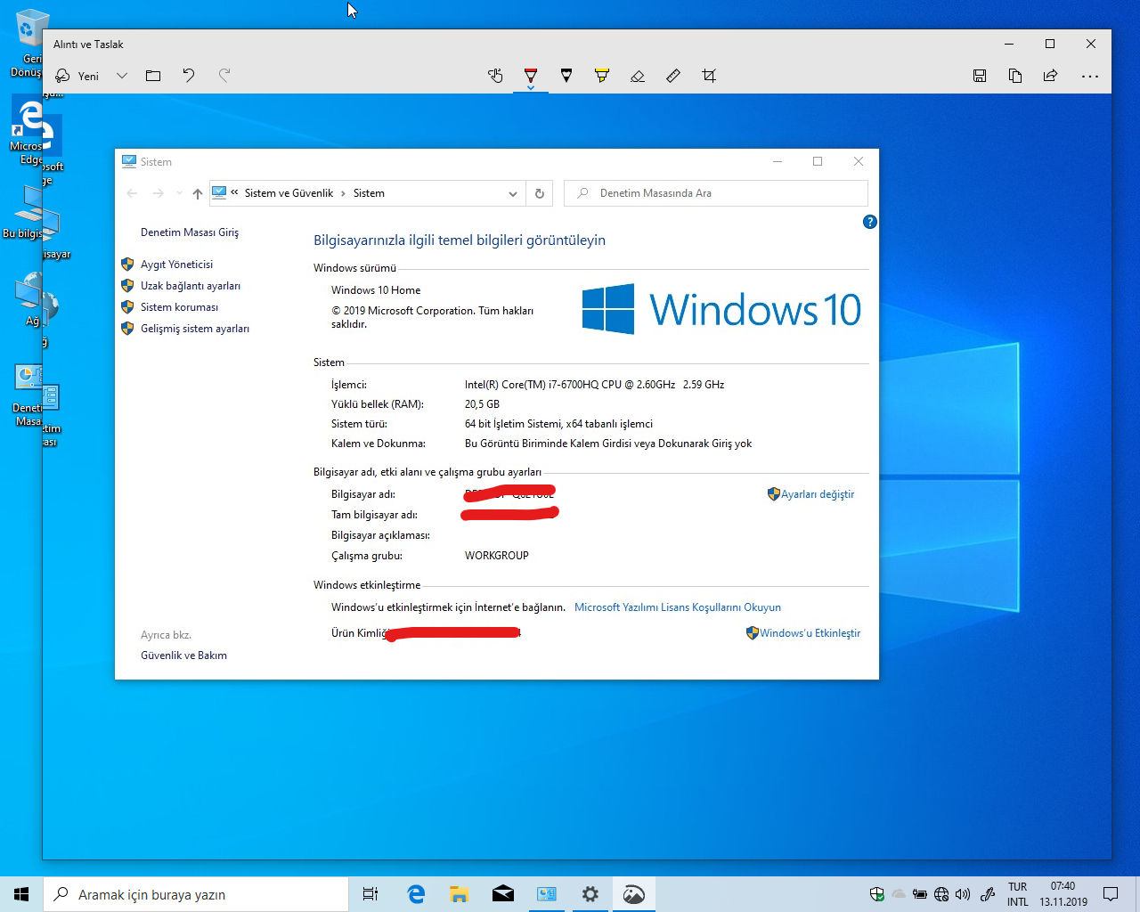The image size is (1140, 912).
Task: Choose the eraser tool
Action: pyautogui.click(x=638, y=76)
